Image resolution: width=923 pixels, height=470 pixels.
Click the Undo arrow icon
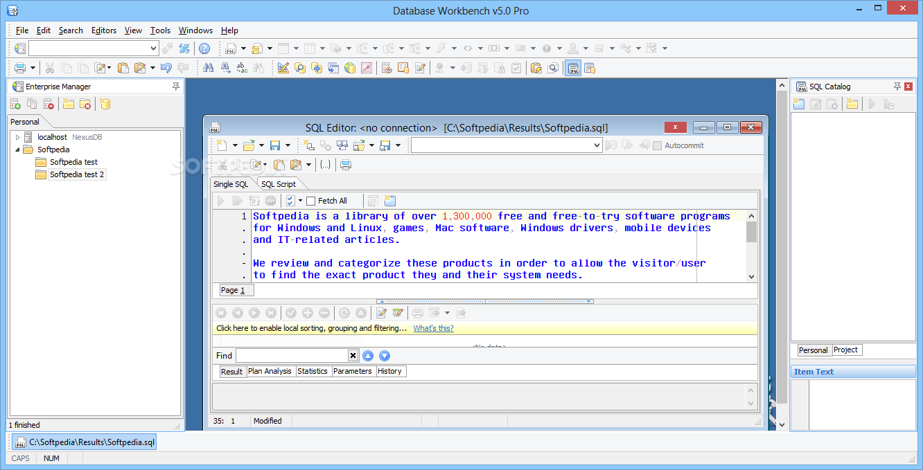pyautogui.click(x=166, y=68)
